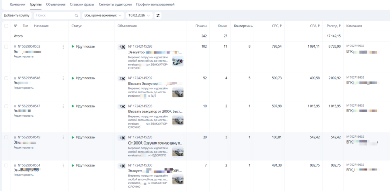Open the 10.02.2026 date dropdown
Screen dimensions: 390x191
coord(139,15)
